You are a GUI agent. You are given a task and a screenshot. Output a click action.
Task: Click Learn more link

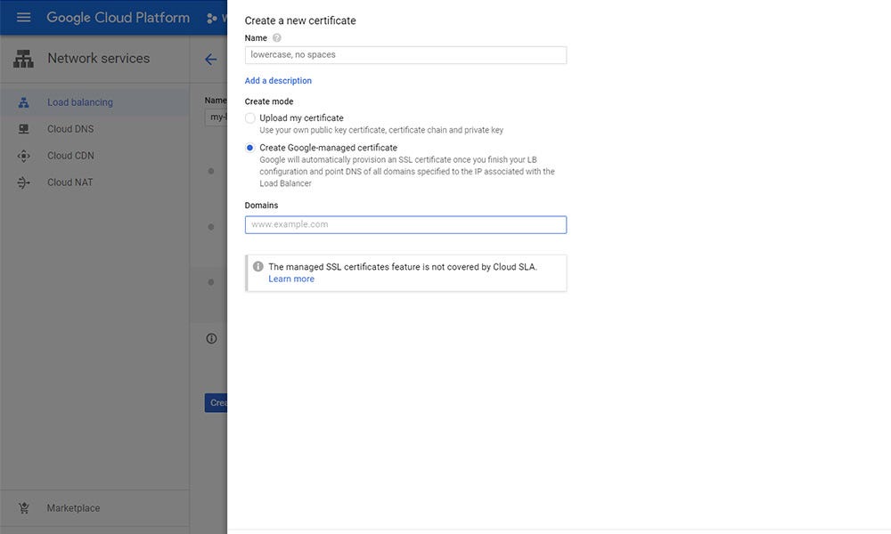tap(291, 279)
